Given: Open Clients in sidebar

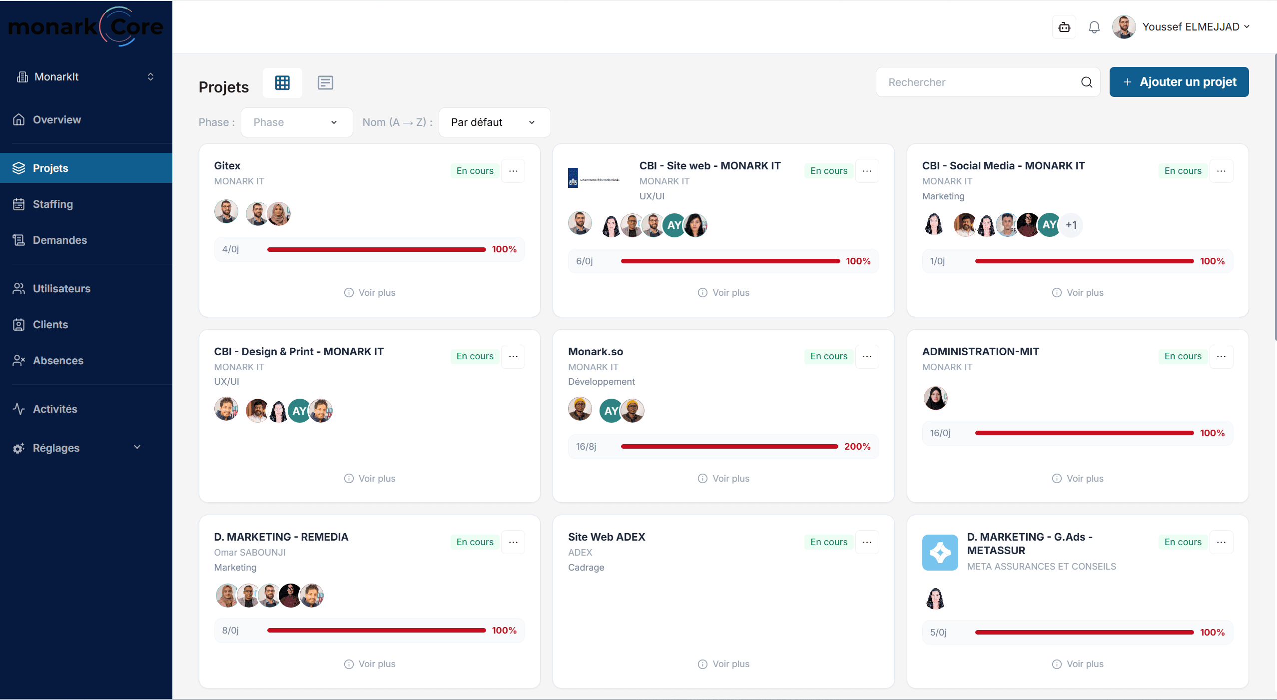Looking at the screenshot, I should (86, 324).
